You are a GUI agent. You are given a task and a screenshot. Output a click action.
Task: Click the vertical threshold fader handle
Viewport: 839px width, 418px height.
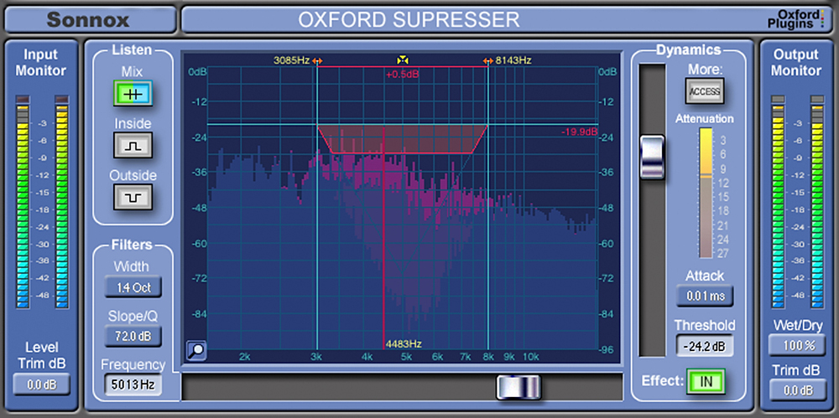tap(652, 157)
